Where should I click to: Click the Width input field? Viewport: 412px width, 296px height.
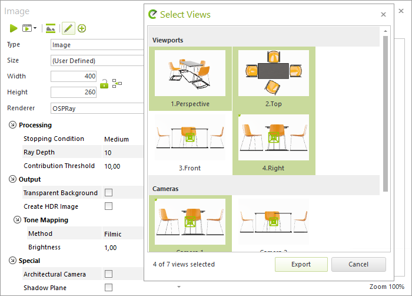(x=74, y=77)
